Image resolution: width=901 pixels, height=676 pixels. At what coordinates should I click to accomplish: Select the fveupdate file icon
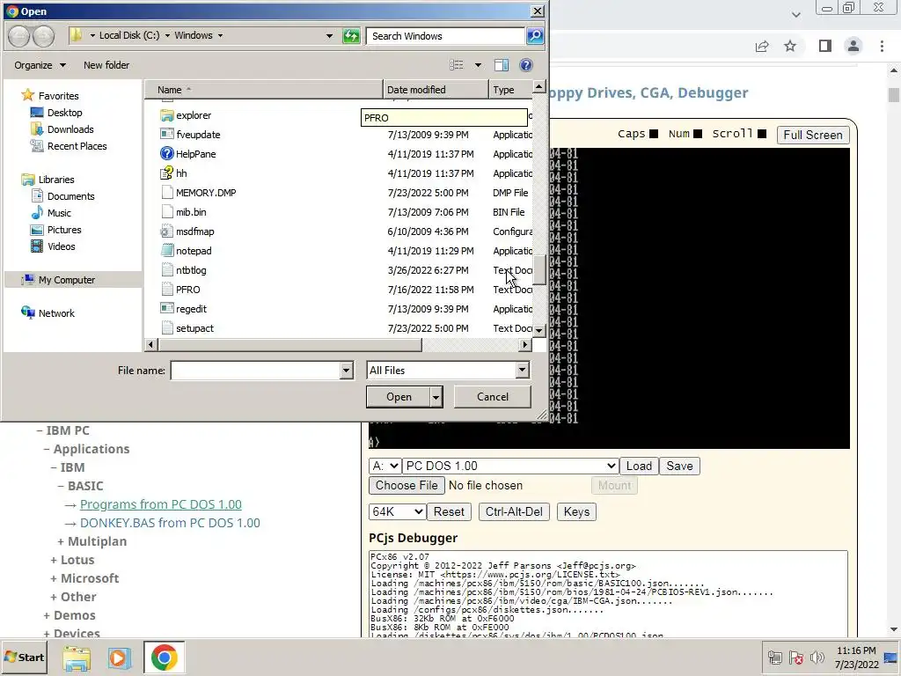coord(166,135)
